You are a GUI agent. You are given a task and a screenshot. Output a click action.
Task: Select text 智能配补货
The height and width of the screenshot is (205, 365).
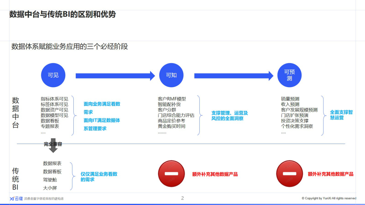click(169, 105)
